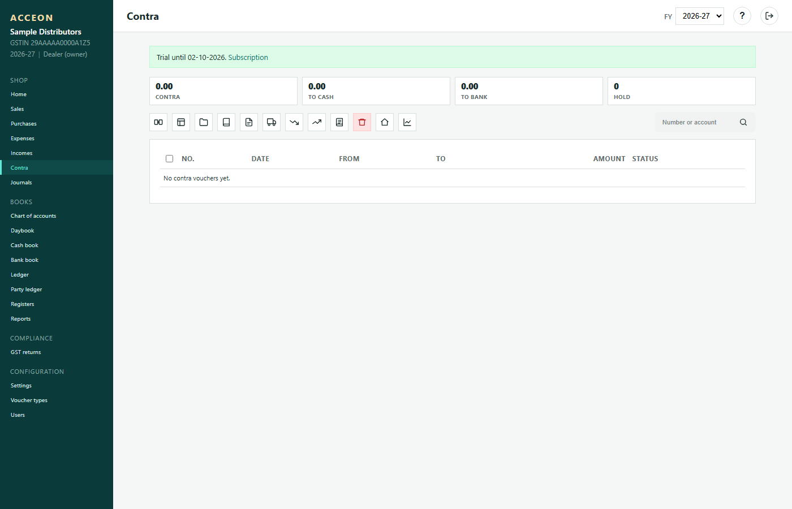Viewport: 792px width, 509px height.
Task: Go to Purchases in the sidebar
Action: point(57,124)
